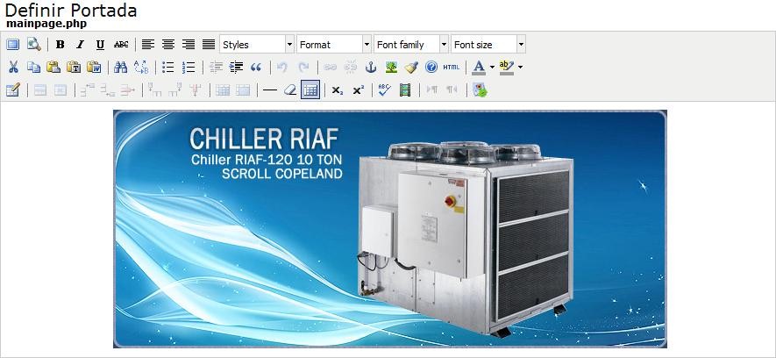Click the cleanup messy code brush

(411, 68)
